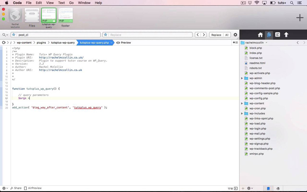The height and width of the screenshot is (192, 307).
Task: Toggle the Preview eye view
Action: pyautogui.click(x=123, y=43)
